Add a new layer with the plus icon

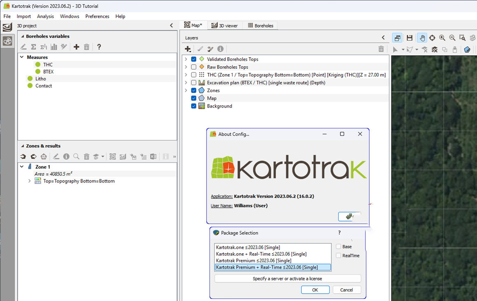(x=188, y=49)
